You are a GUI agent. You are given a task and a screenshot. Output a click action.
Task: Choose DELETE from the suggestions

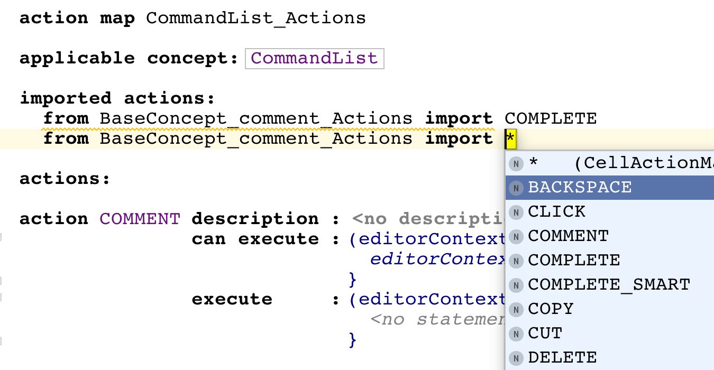point(562,358)
